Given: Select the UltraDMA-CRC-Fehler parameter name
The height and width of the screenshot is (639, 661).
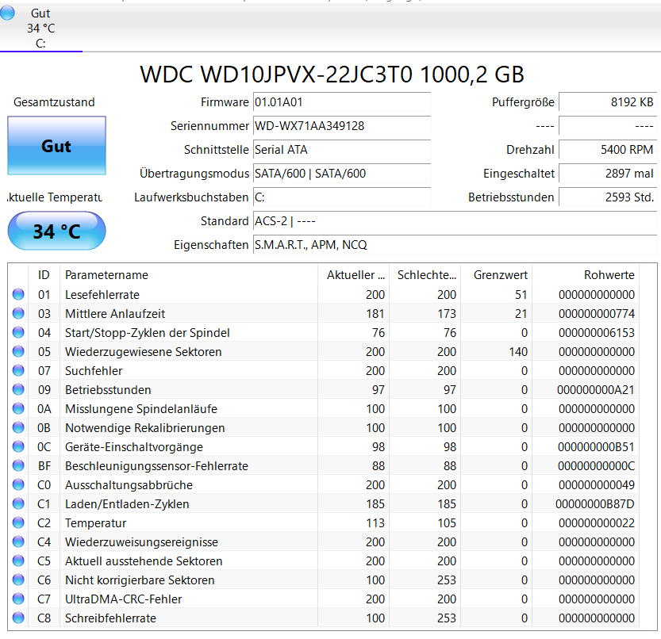Looking at the screenshot, I should pyautogui.click(x=123, y=599).
